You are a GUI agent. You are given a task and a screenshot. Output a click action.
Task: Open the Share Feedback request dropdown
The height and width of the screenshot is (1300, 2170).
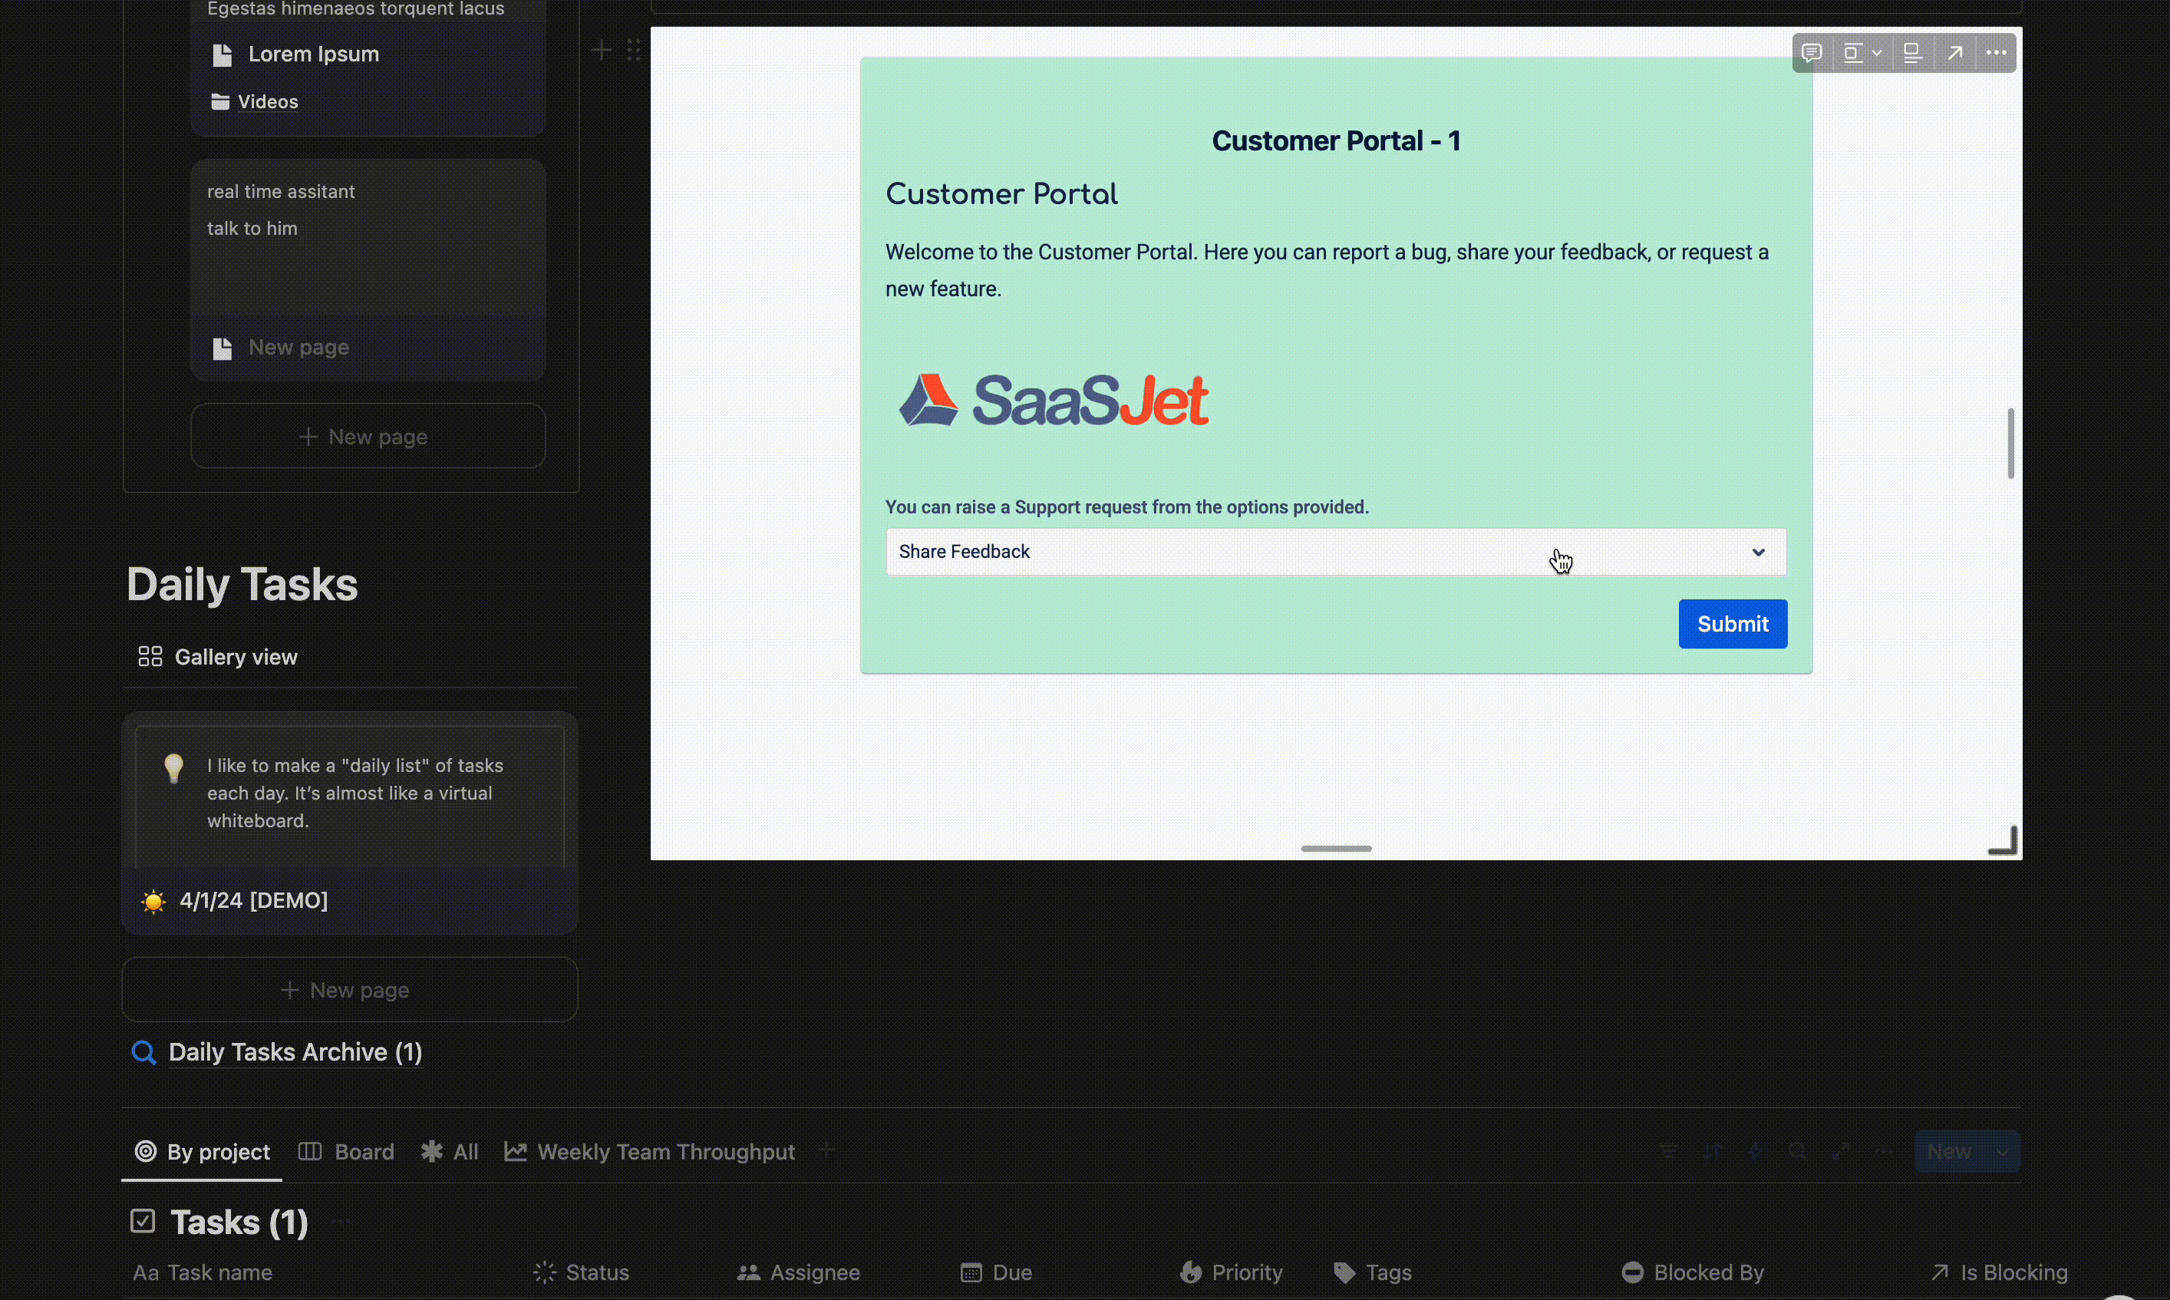pos(1335,552)
